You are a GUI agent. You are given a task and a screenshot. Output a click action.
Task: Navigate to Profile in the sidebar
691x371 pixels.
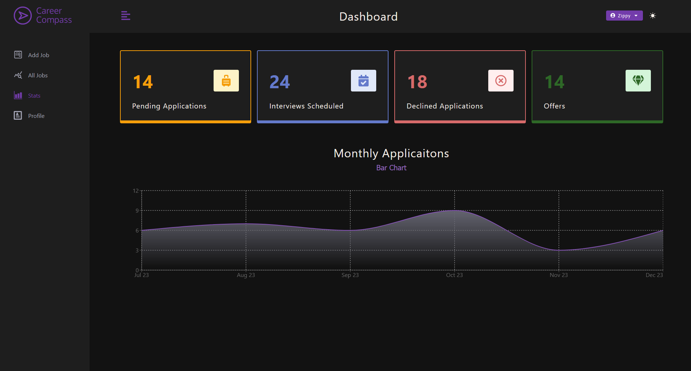point(36,115)
